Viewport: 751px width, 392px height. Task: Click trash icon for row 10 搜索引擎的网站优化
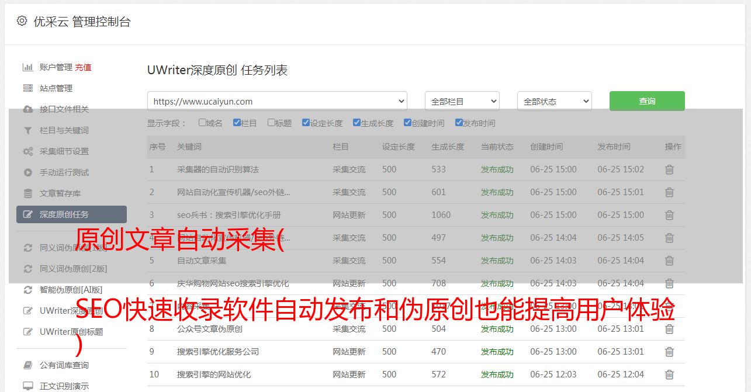[669, 374]
